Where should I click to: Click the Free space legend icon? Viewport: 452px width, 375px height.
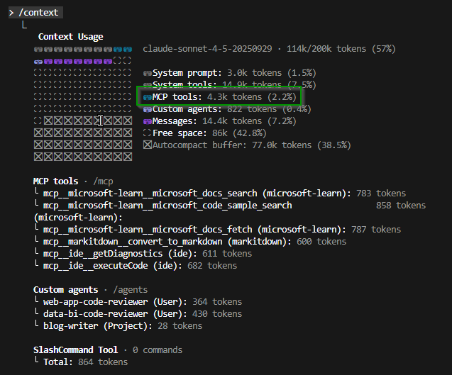pos(147,133)
